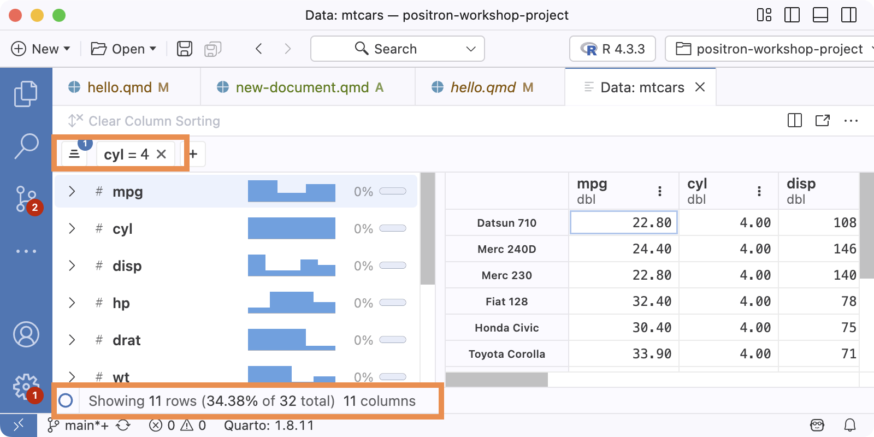Open Source Control view with 2 badge

[x=27, y=199]
